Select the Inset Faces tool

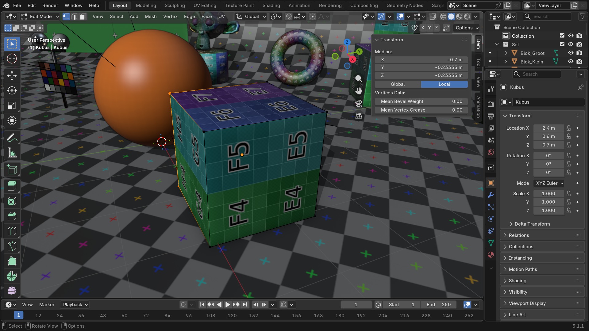tap(12, 201)
